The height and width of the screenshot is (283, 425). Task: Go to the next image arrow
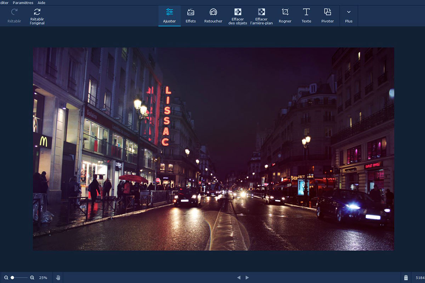click(x=247, y=278)
